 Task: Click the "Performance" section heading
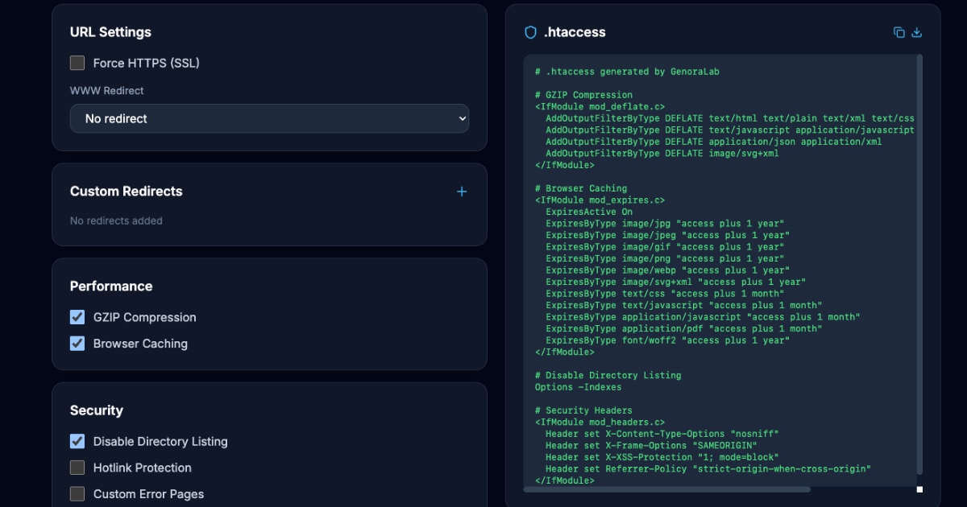(x=111, y=286)
